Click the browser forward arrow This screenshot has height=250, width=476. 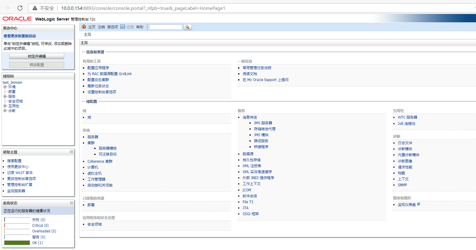tap(7, 8)
